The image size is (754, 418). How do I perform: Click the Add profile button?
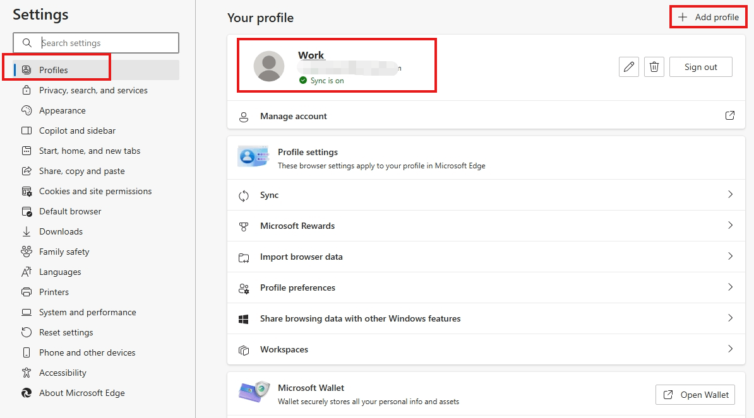[708, 16]
